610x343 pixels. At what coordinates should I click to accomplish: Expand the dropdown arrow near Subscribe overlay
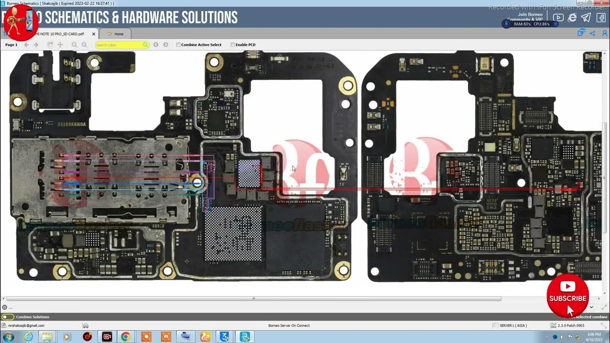tap(591, 307)
